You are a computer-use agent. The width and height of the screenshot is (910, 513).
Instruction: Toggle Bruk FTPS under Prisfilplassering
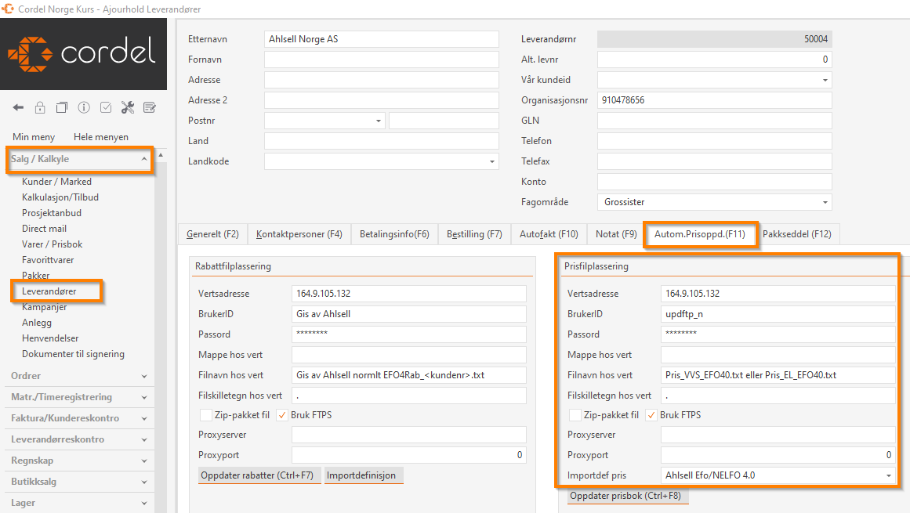tap(651, 415)
